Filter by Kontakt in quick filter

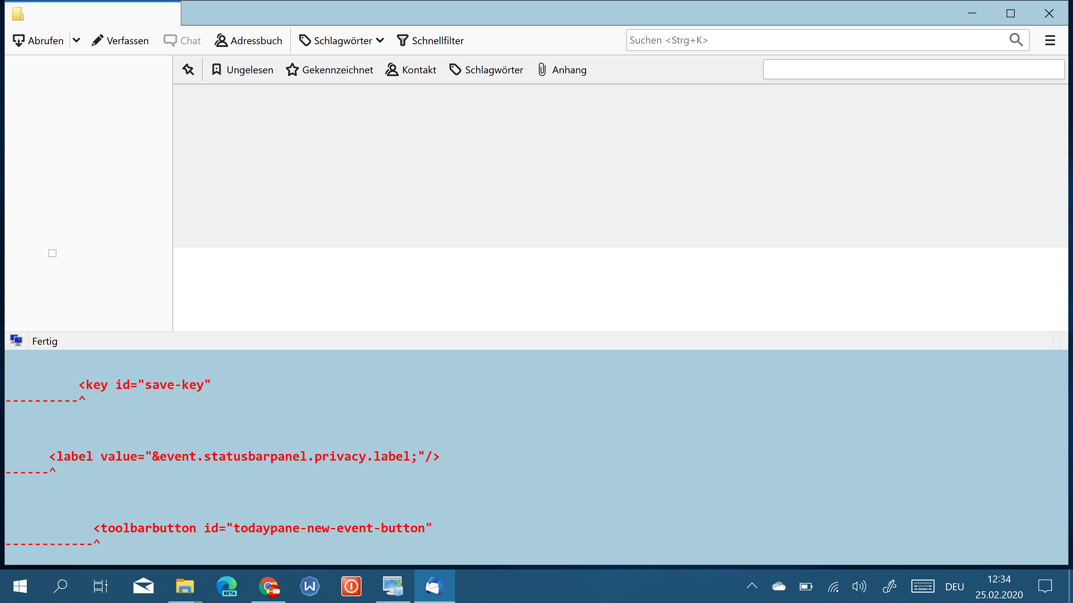(x=411, y=70)
